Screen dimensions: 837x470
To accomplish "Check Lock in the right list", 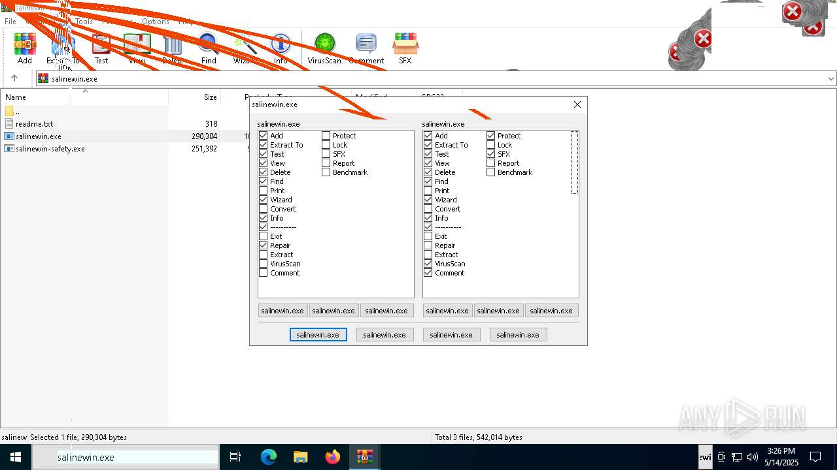I will click(491, 145).
